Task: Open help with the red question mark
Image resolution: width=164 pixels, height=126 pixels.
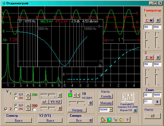Action: click(127, 120)
